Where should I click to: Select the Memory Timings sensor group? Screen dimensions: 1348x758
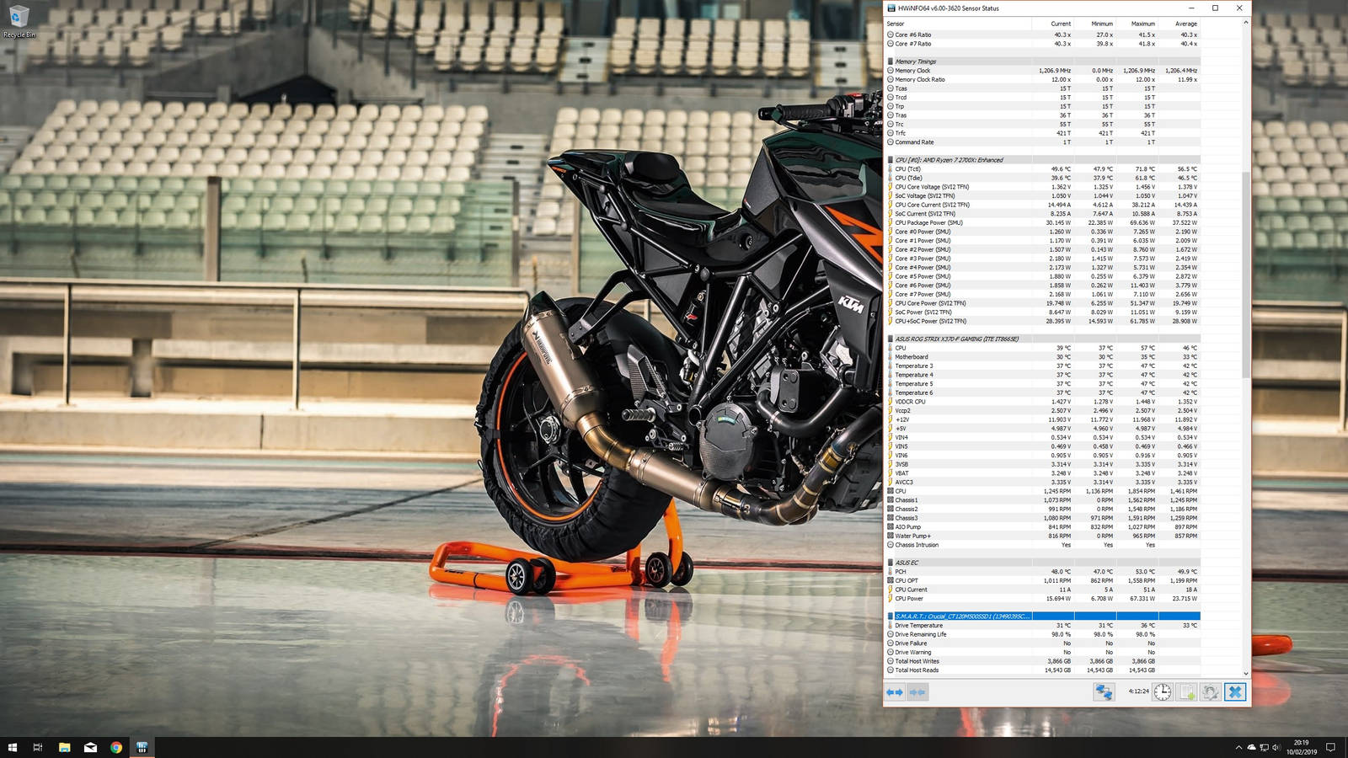(915, 61)
